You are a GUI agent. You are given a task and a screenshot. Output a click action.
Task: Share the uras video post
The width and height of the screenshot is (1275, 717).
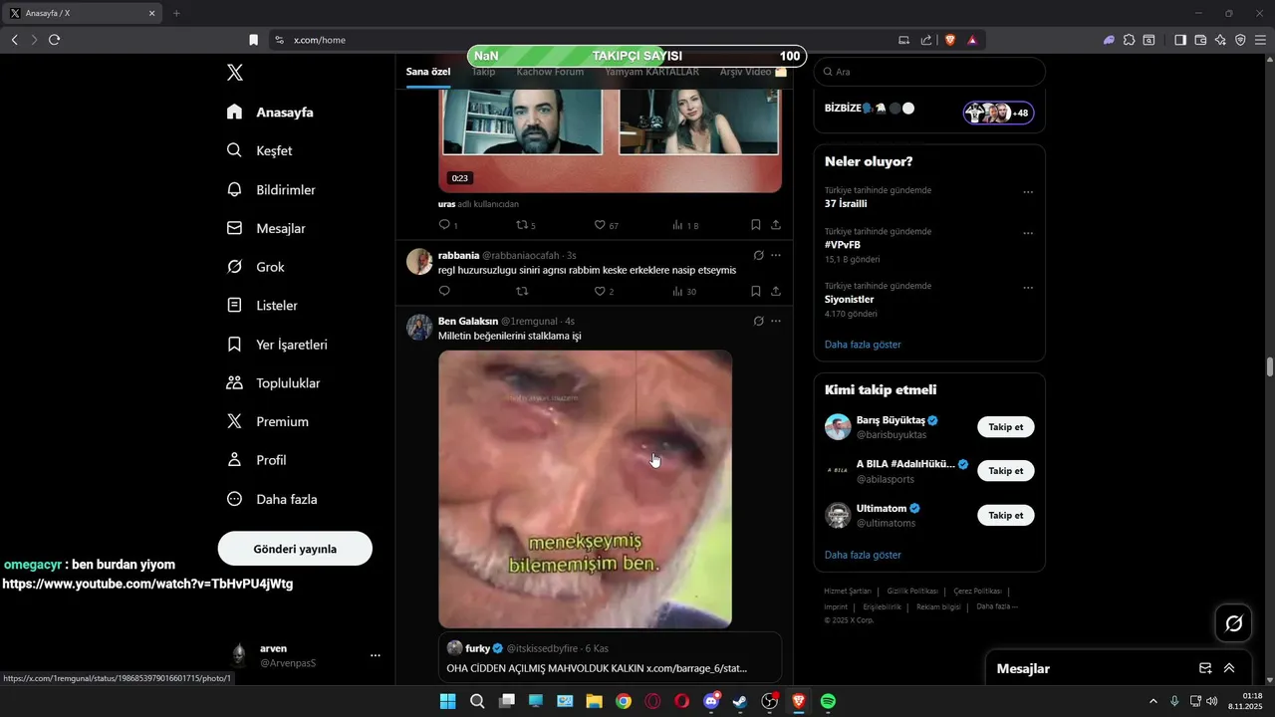pos(776,225)
